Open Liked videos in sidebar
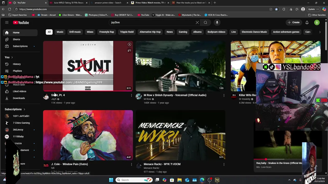The image size is (328, 184). click(x=20, y=91)
